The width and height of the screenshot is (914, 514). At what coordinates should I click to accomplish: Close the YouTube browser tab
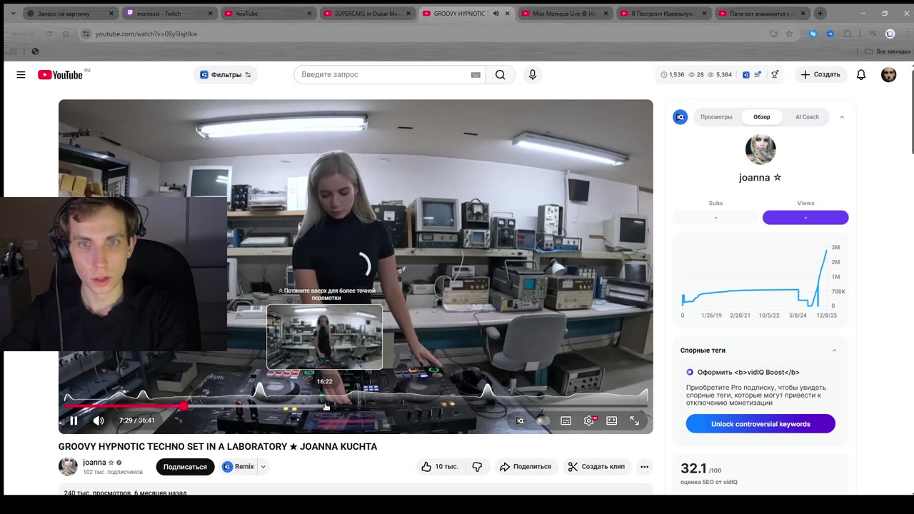coord(309,14)
